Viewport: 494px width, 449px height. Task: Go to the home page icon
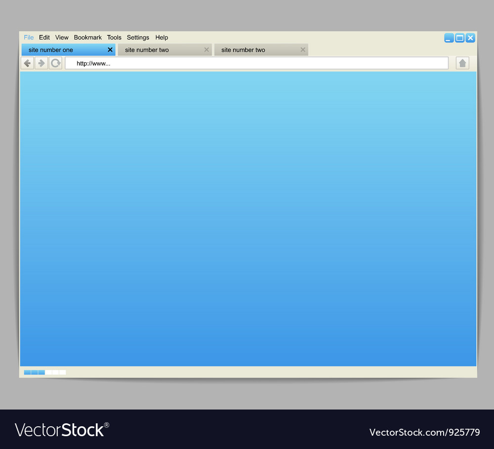click(462, 63)
